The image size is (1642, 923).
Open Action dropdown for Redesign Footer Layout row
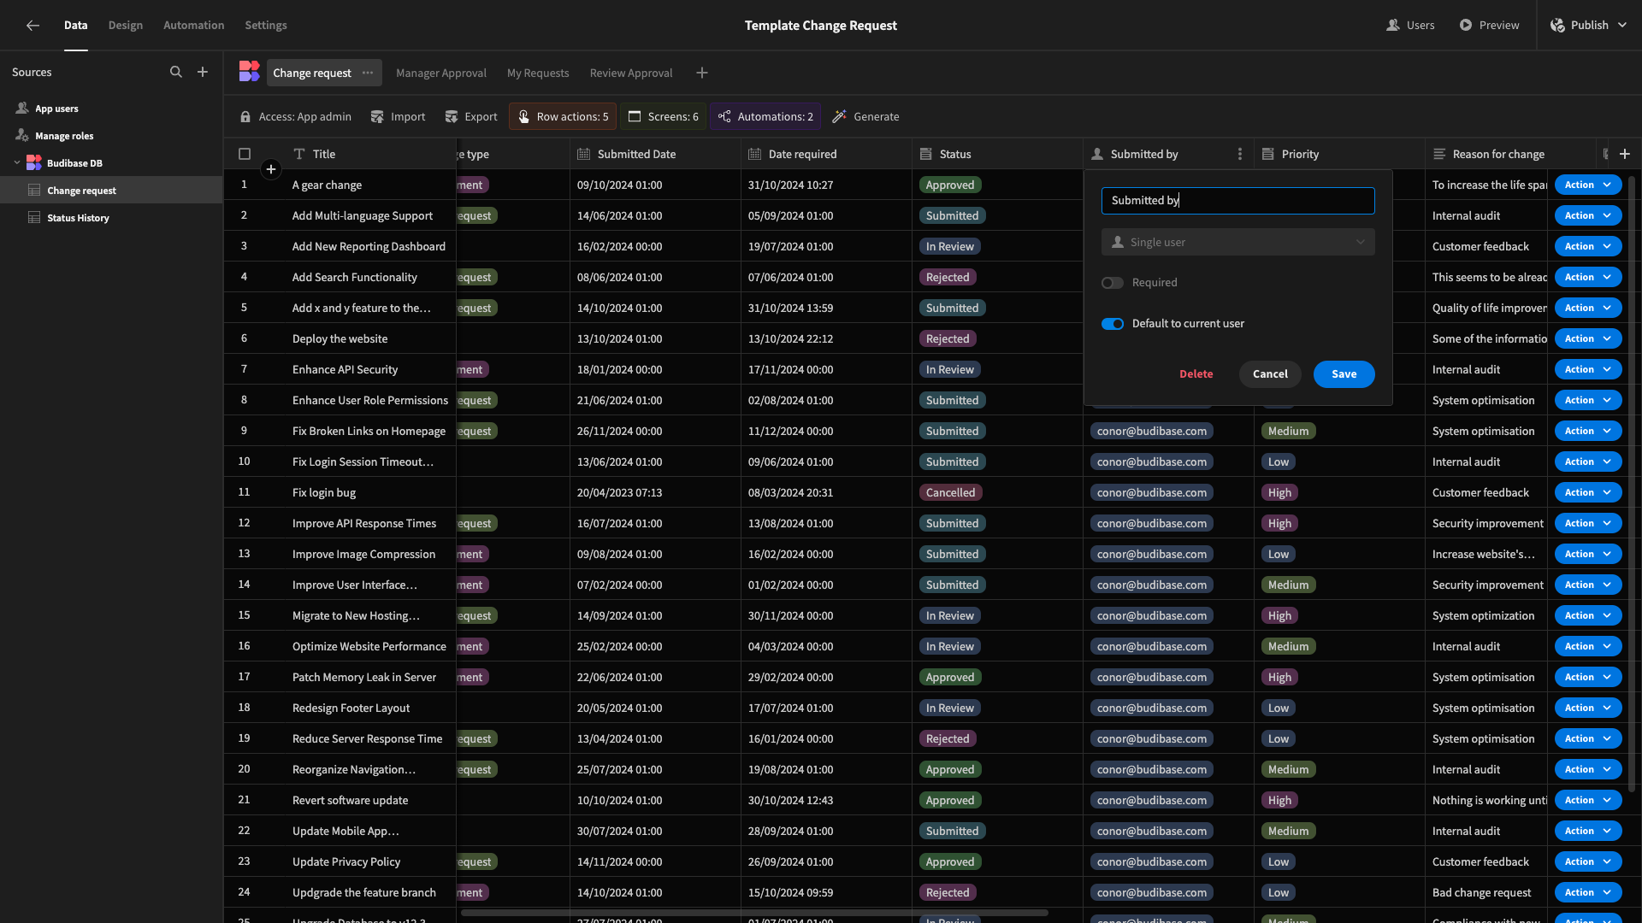pyautogui.click(x=1588, y=708)
